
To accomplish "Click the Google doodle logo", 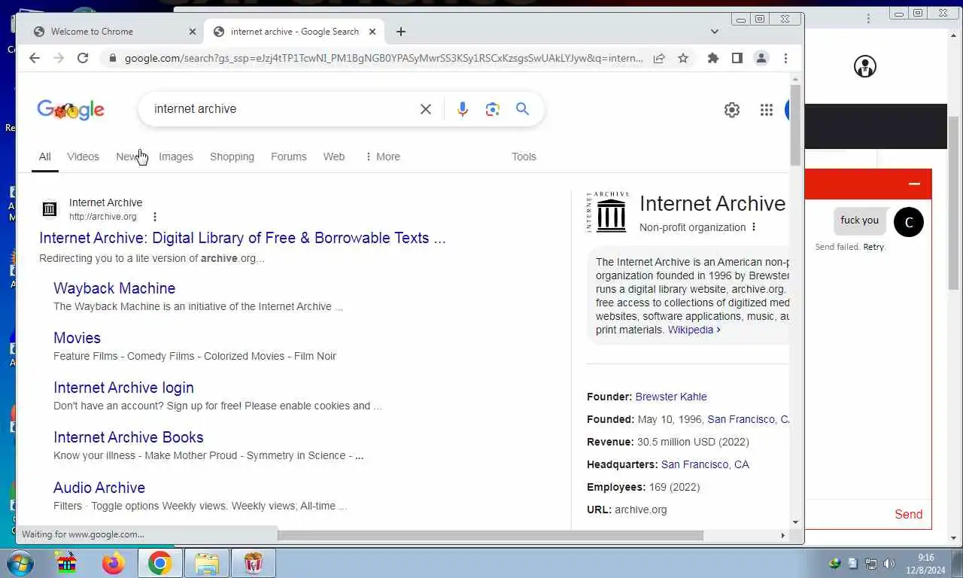I will [x=71, y=110].
